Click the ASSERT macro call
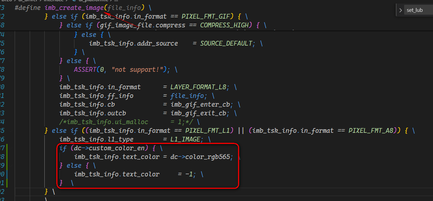This screenshot has width=433, height=201. point(85,69)
